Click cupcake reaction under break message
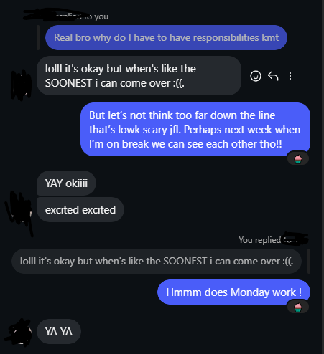The height and width of the screenshot is (354, 324). pyautogui.click(x=298, y=158)
